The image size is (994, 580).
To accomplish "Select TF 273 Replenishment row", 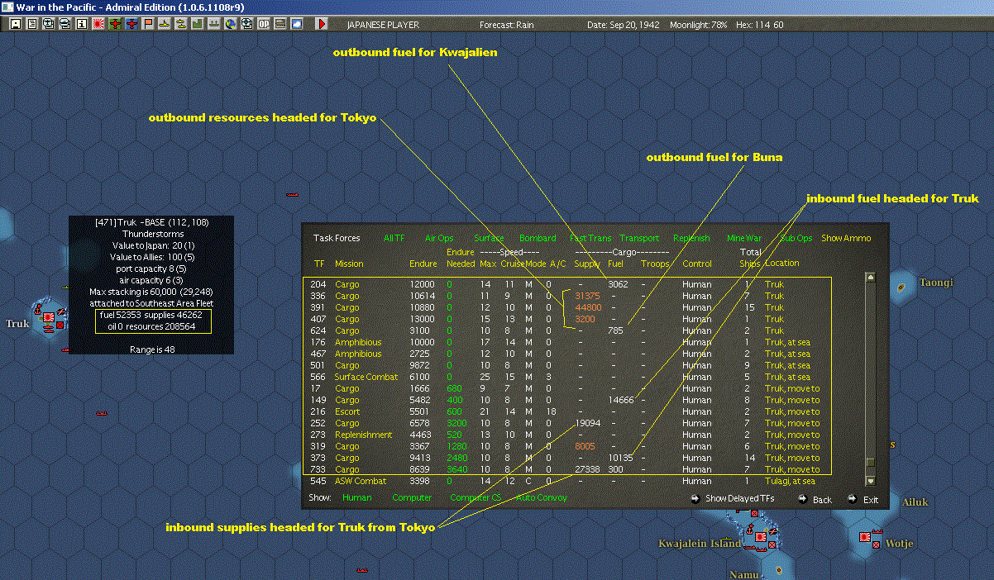I will pyautogui.click(x=566, y=435).
